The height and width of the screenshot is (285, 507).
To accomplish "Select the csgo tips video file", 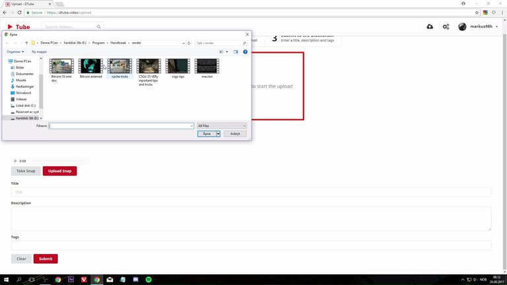I will [178, 69].
